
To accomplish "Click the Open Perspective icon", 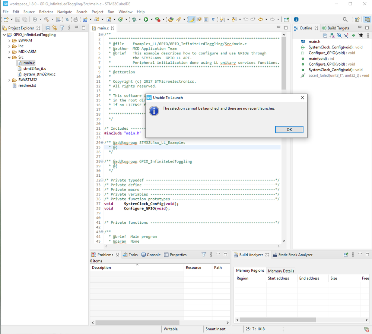I will tap(357, 19).
